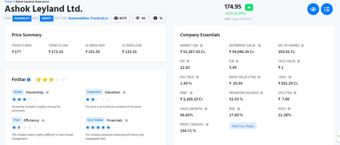Click the Debt info icon
This screenshot has width=340, height=145.
tap(191, 93)
